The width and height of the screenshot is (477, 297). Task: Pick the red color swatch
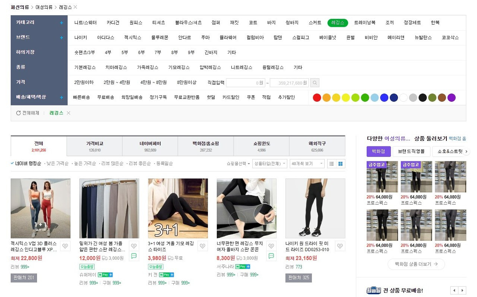[x=317, y=98]
